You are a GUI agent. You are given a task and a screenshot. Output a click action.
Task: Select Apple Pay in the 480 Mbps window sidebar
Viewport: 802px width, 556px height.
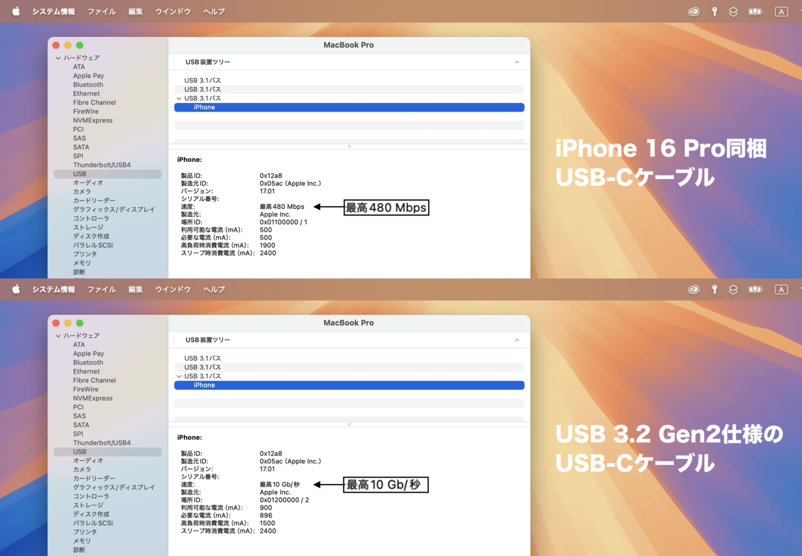[x=88, y=76]
